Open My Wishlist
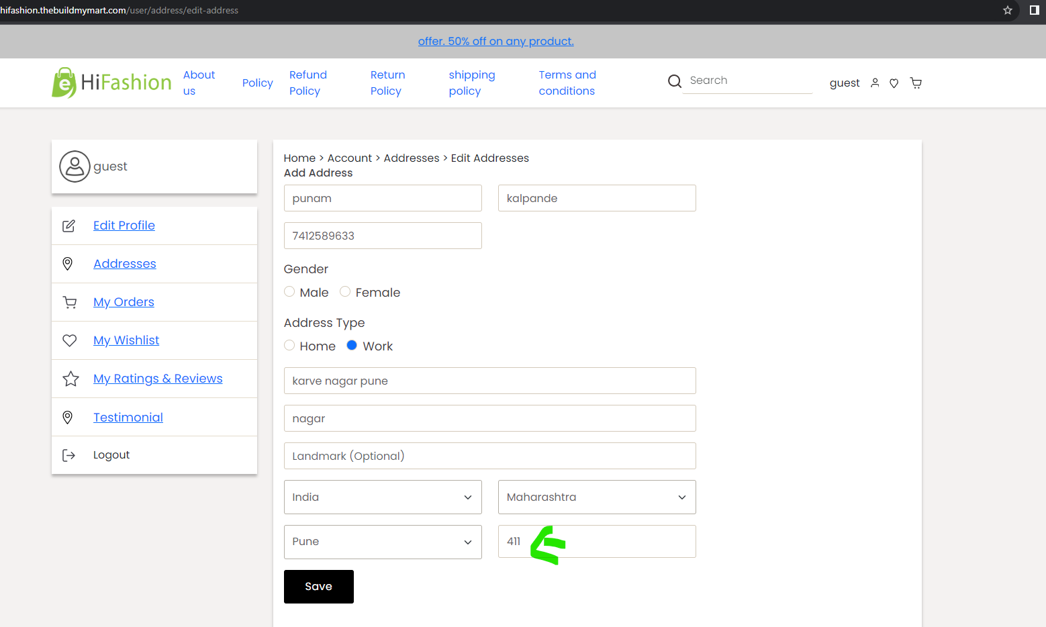The image size is (1046, 627). coord(126,340)
